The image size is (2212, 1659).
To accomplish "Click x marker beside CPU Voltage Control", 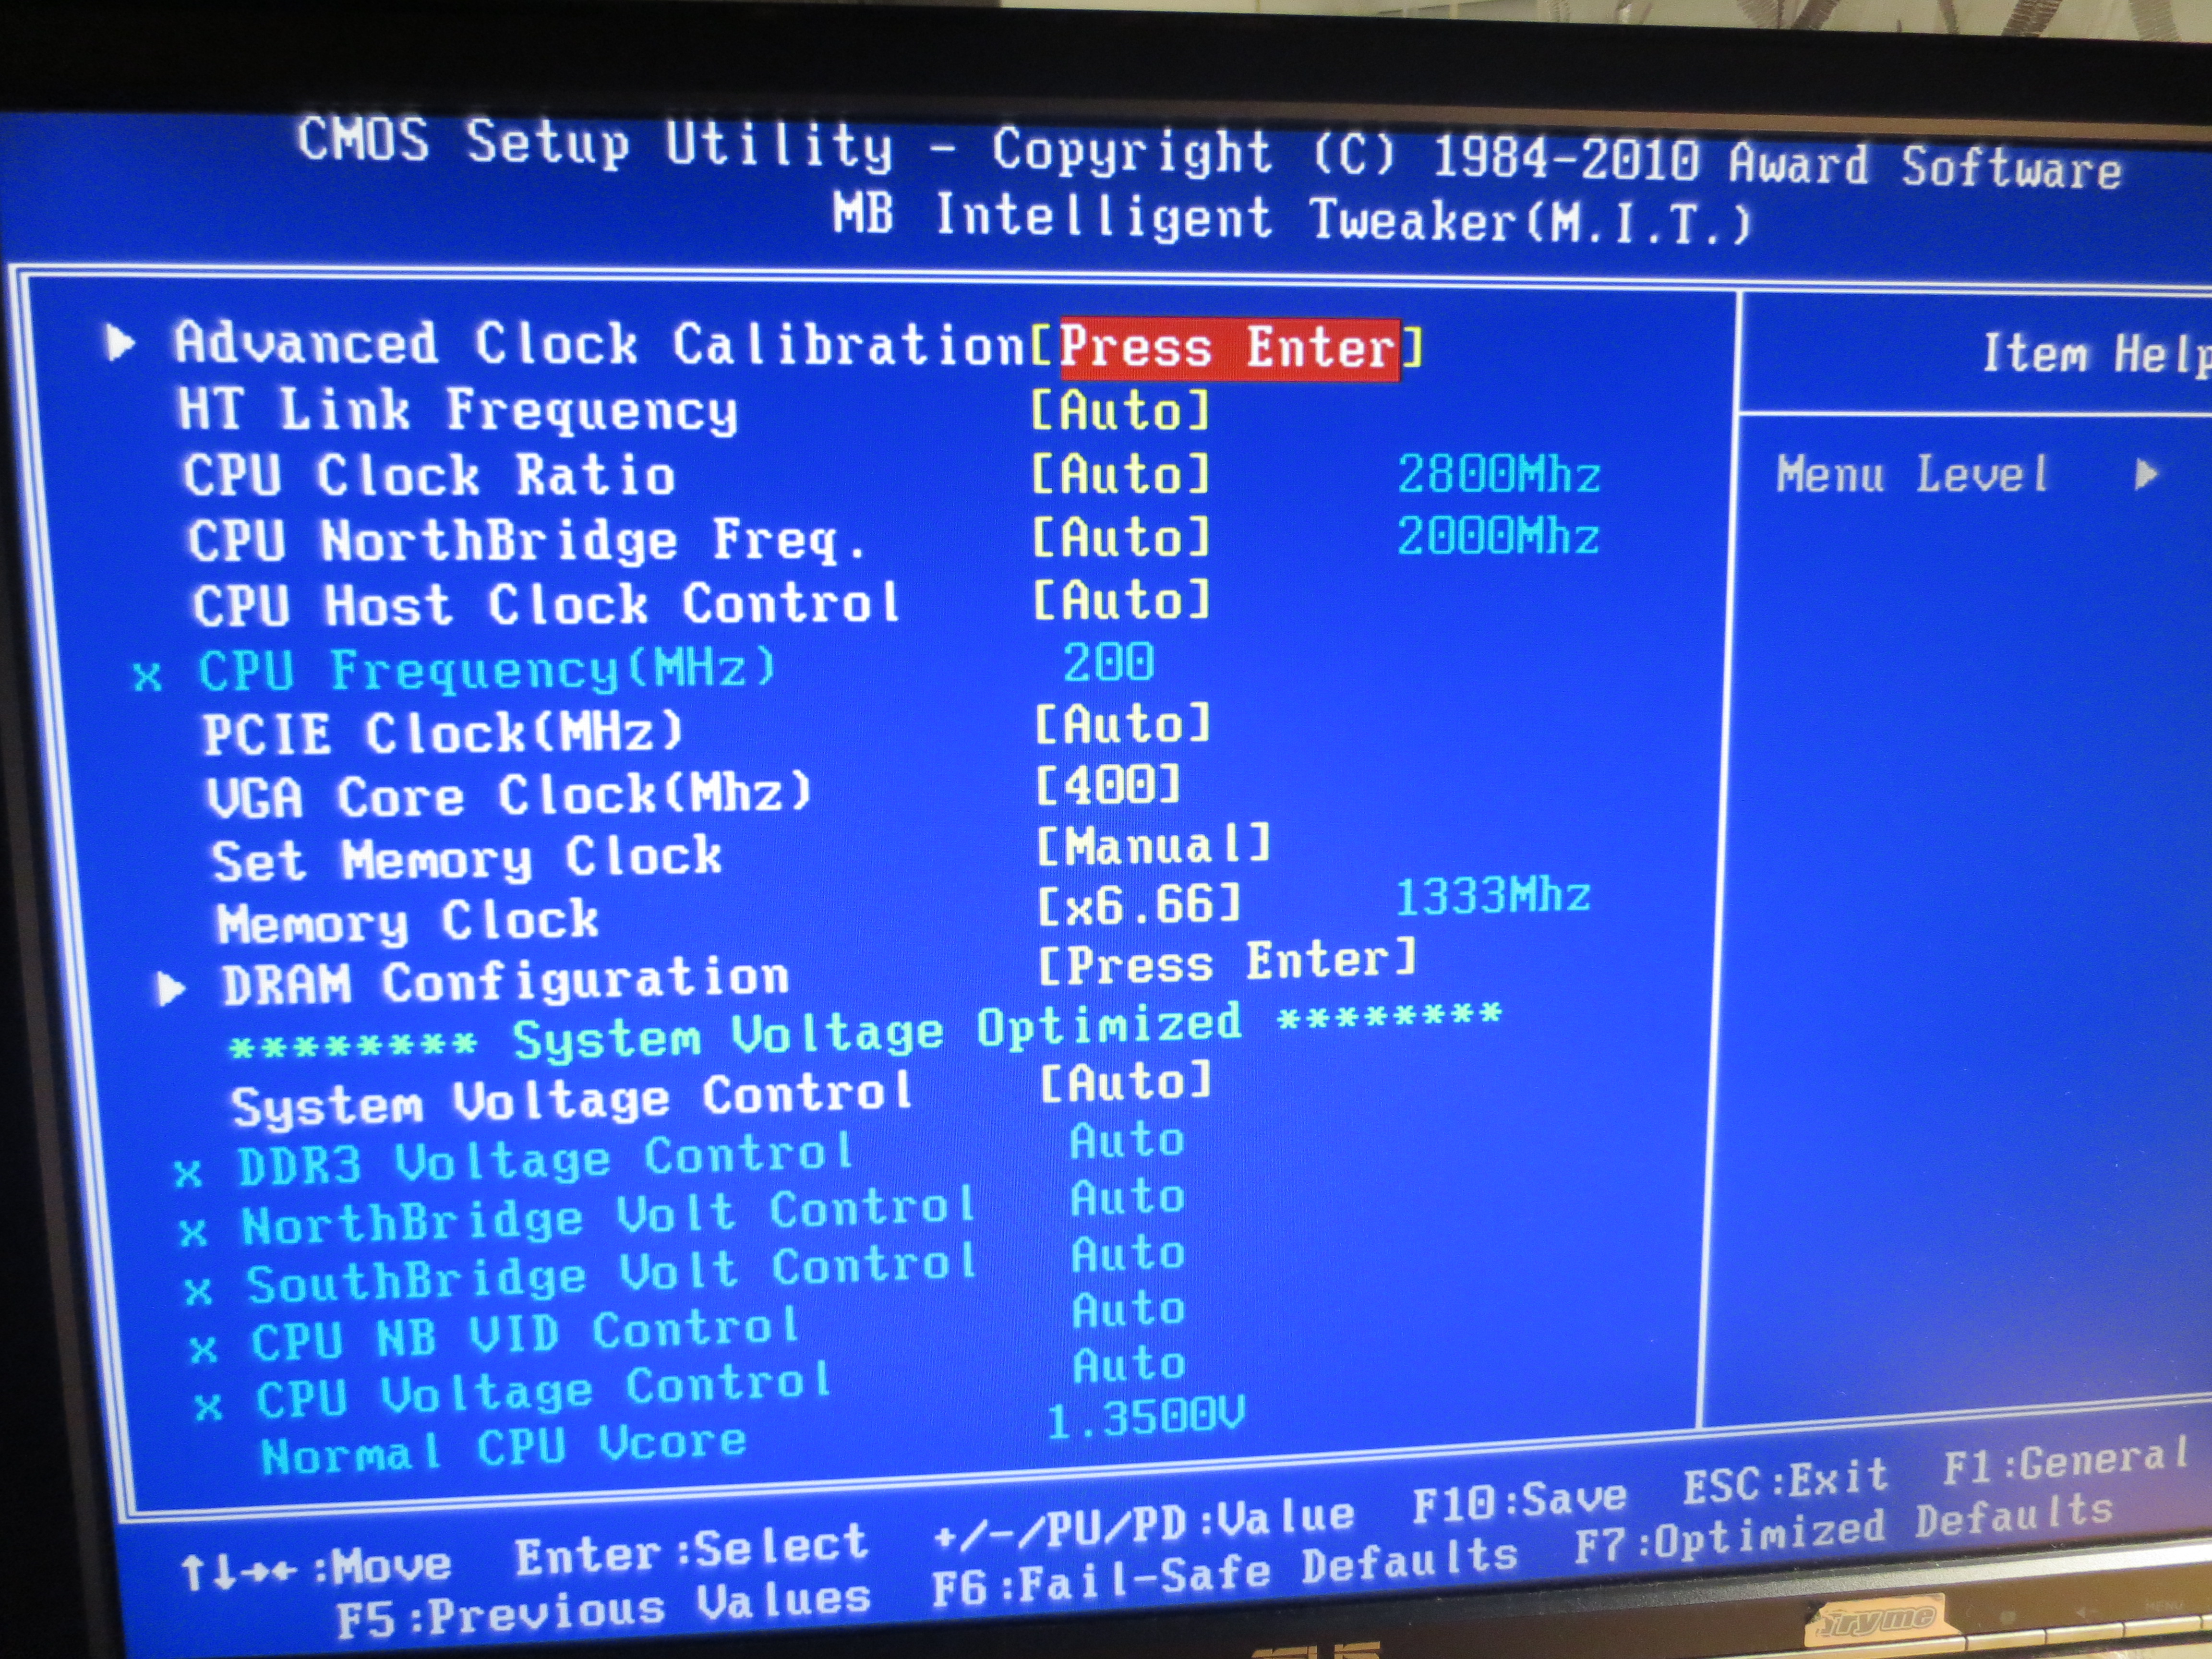I will tap(208, 1408).
